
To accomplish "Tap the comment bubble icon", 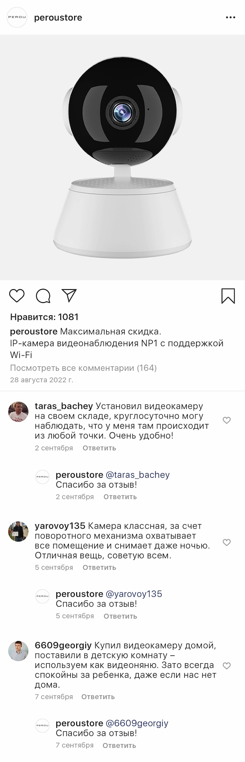I will [x=43, y=296].
